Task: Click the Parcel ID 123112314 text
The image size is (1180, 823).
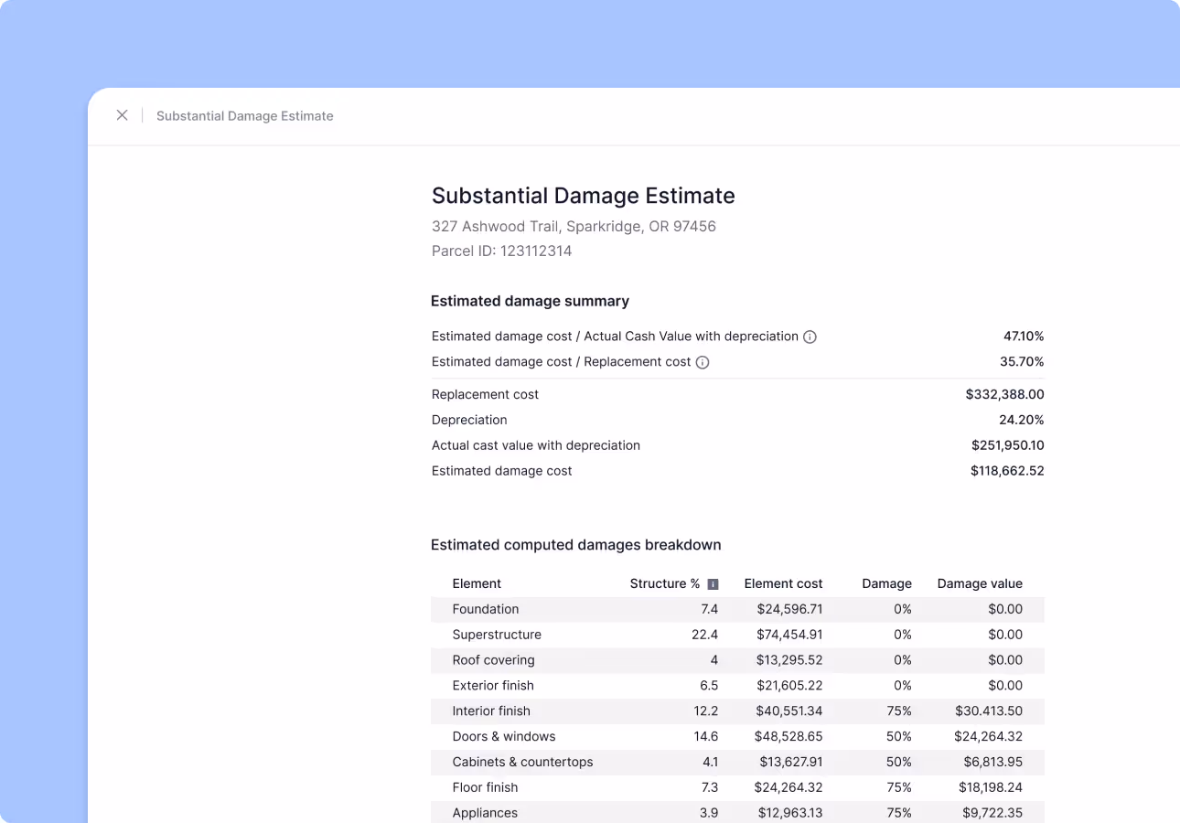Action: (x=501, y=251)
